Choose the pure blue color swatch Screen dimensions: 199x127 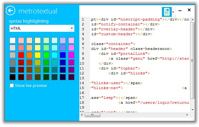coord(63,55)
